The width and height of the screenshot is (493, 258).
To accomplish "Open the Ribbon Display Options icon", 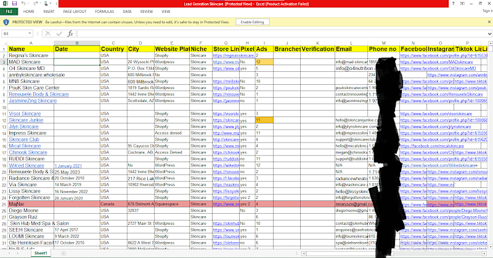I will pyautogui.click(x=462, y=4).
